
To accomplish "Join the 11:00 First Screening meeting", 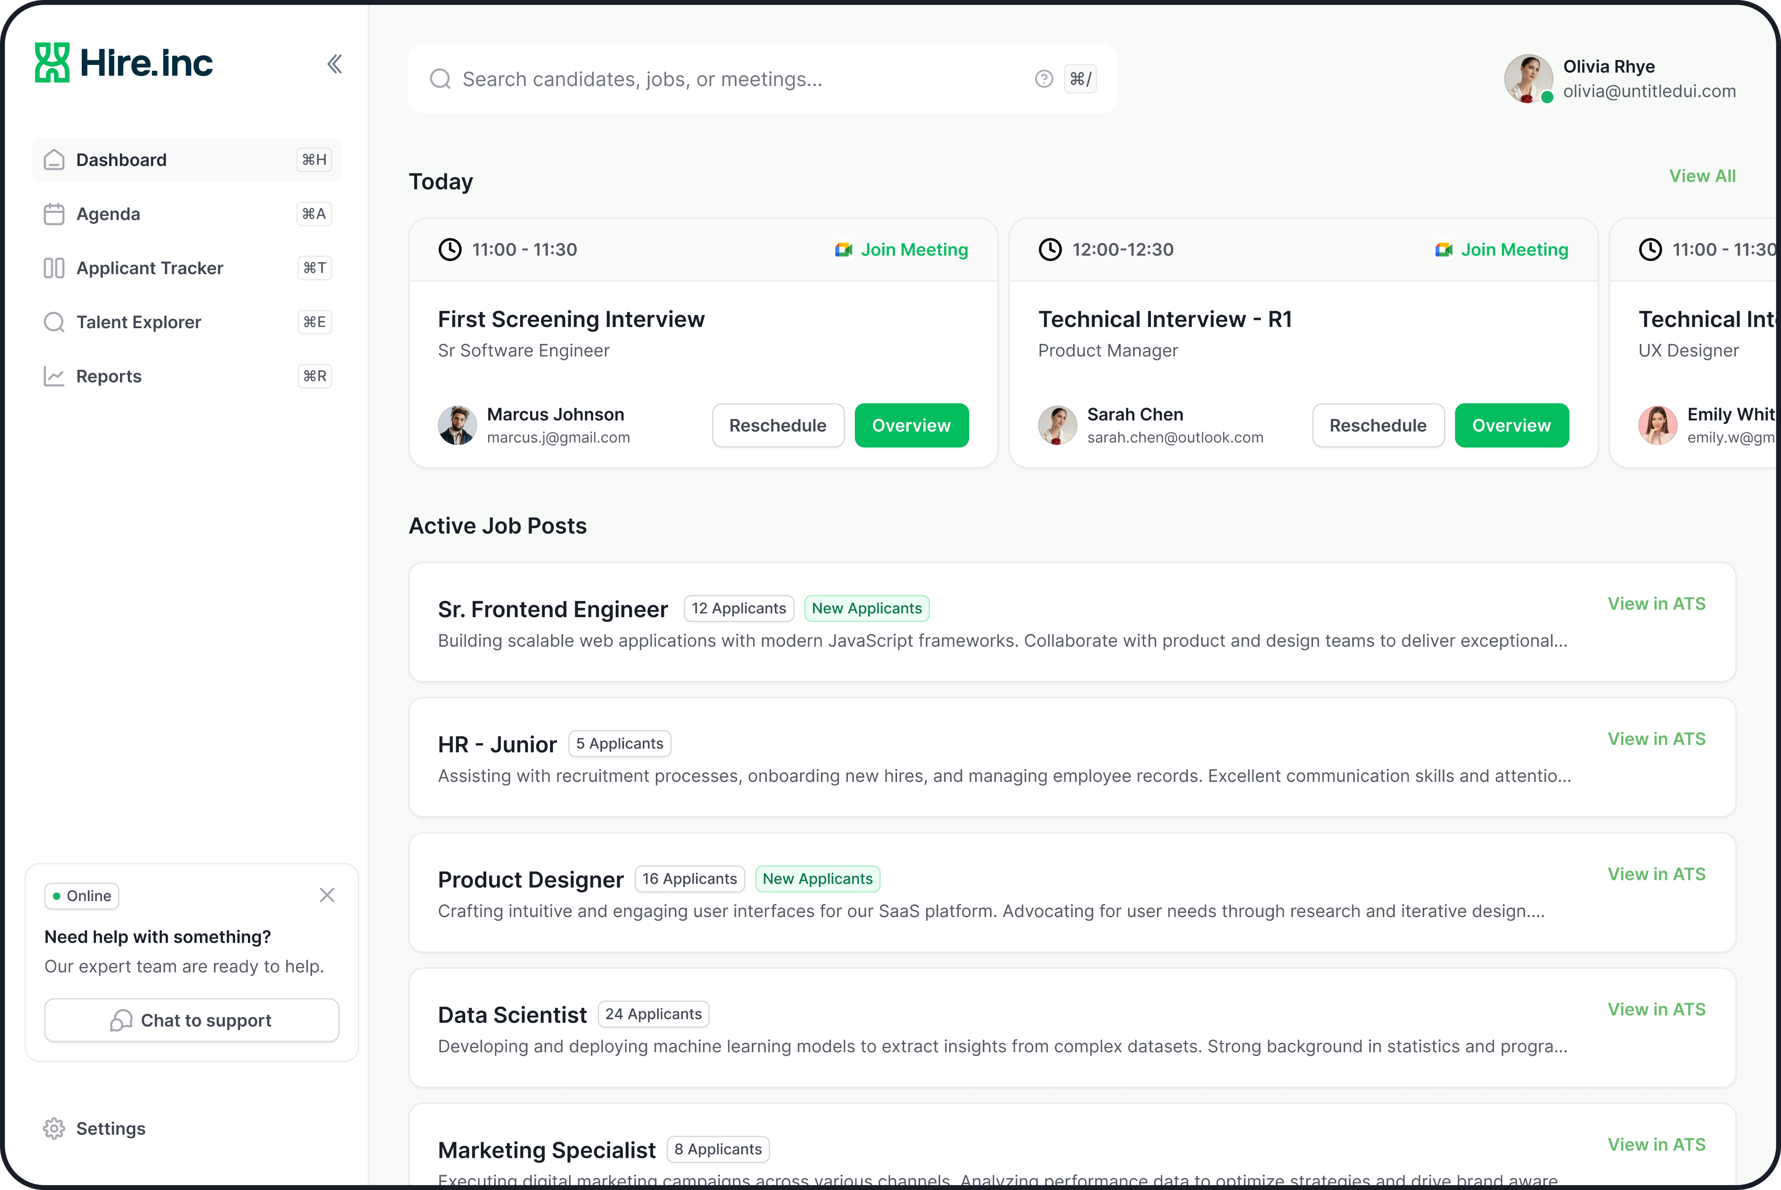I will coord(902,249).
